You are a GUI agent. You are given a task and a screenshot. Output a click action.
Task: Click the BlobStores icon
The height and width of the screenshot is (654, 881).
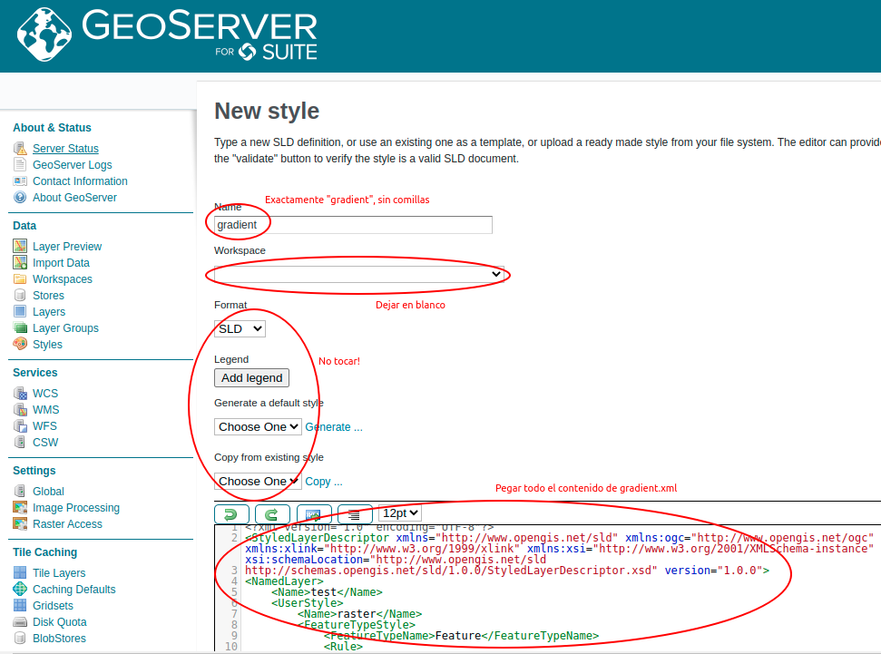[20, 638]
